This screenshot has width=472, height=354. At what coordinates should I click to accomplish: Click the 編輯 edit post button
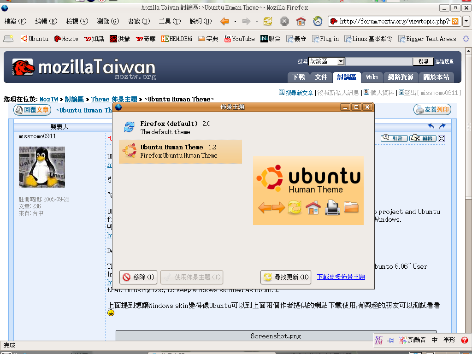click(423, 138)
